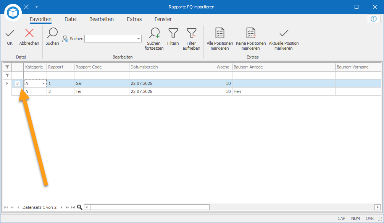Viewport: 384px width, 223px height.
Task: Click the Filter aufheben icon
Action: [x=192, y=33]
